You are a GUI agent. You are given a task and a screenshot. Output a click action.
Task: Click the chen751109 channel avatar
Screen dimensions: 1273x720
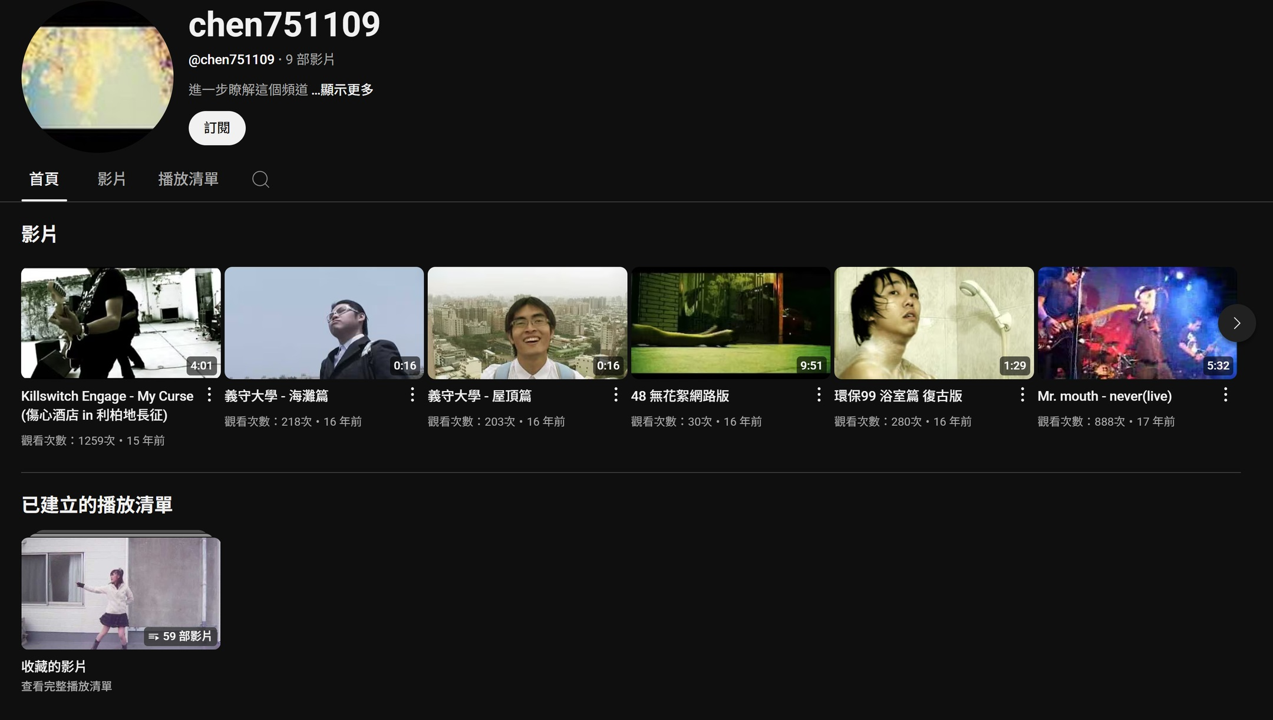pyautogui.click(x=97, y=77)
